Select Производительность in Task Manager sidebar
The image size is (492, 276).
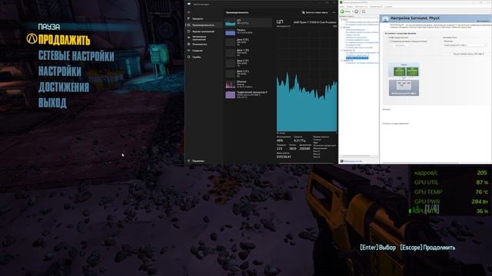pos(203,25)
